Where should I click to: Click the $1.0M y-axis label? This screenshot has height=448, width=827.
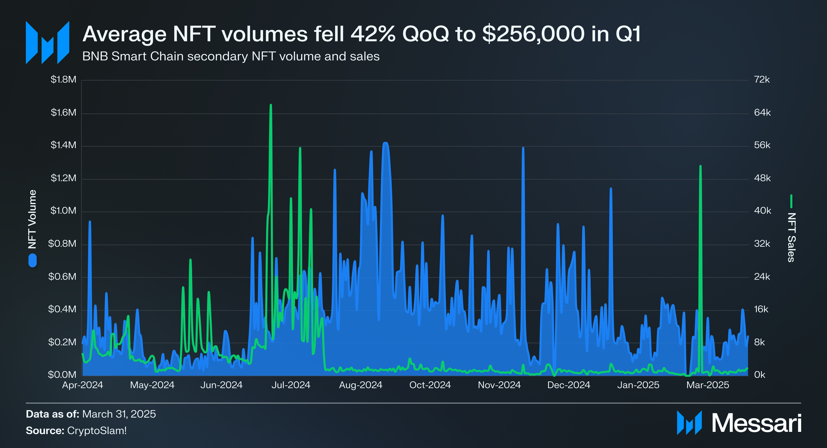(x=63, y=211)
